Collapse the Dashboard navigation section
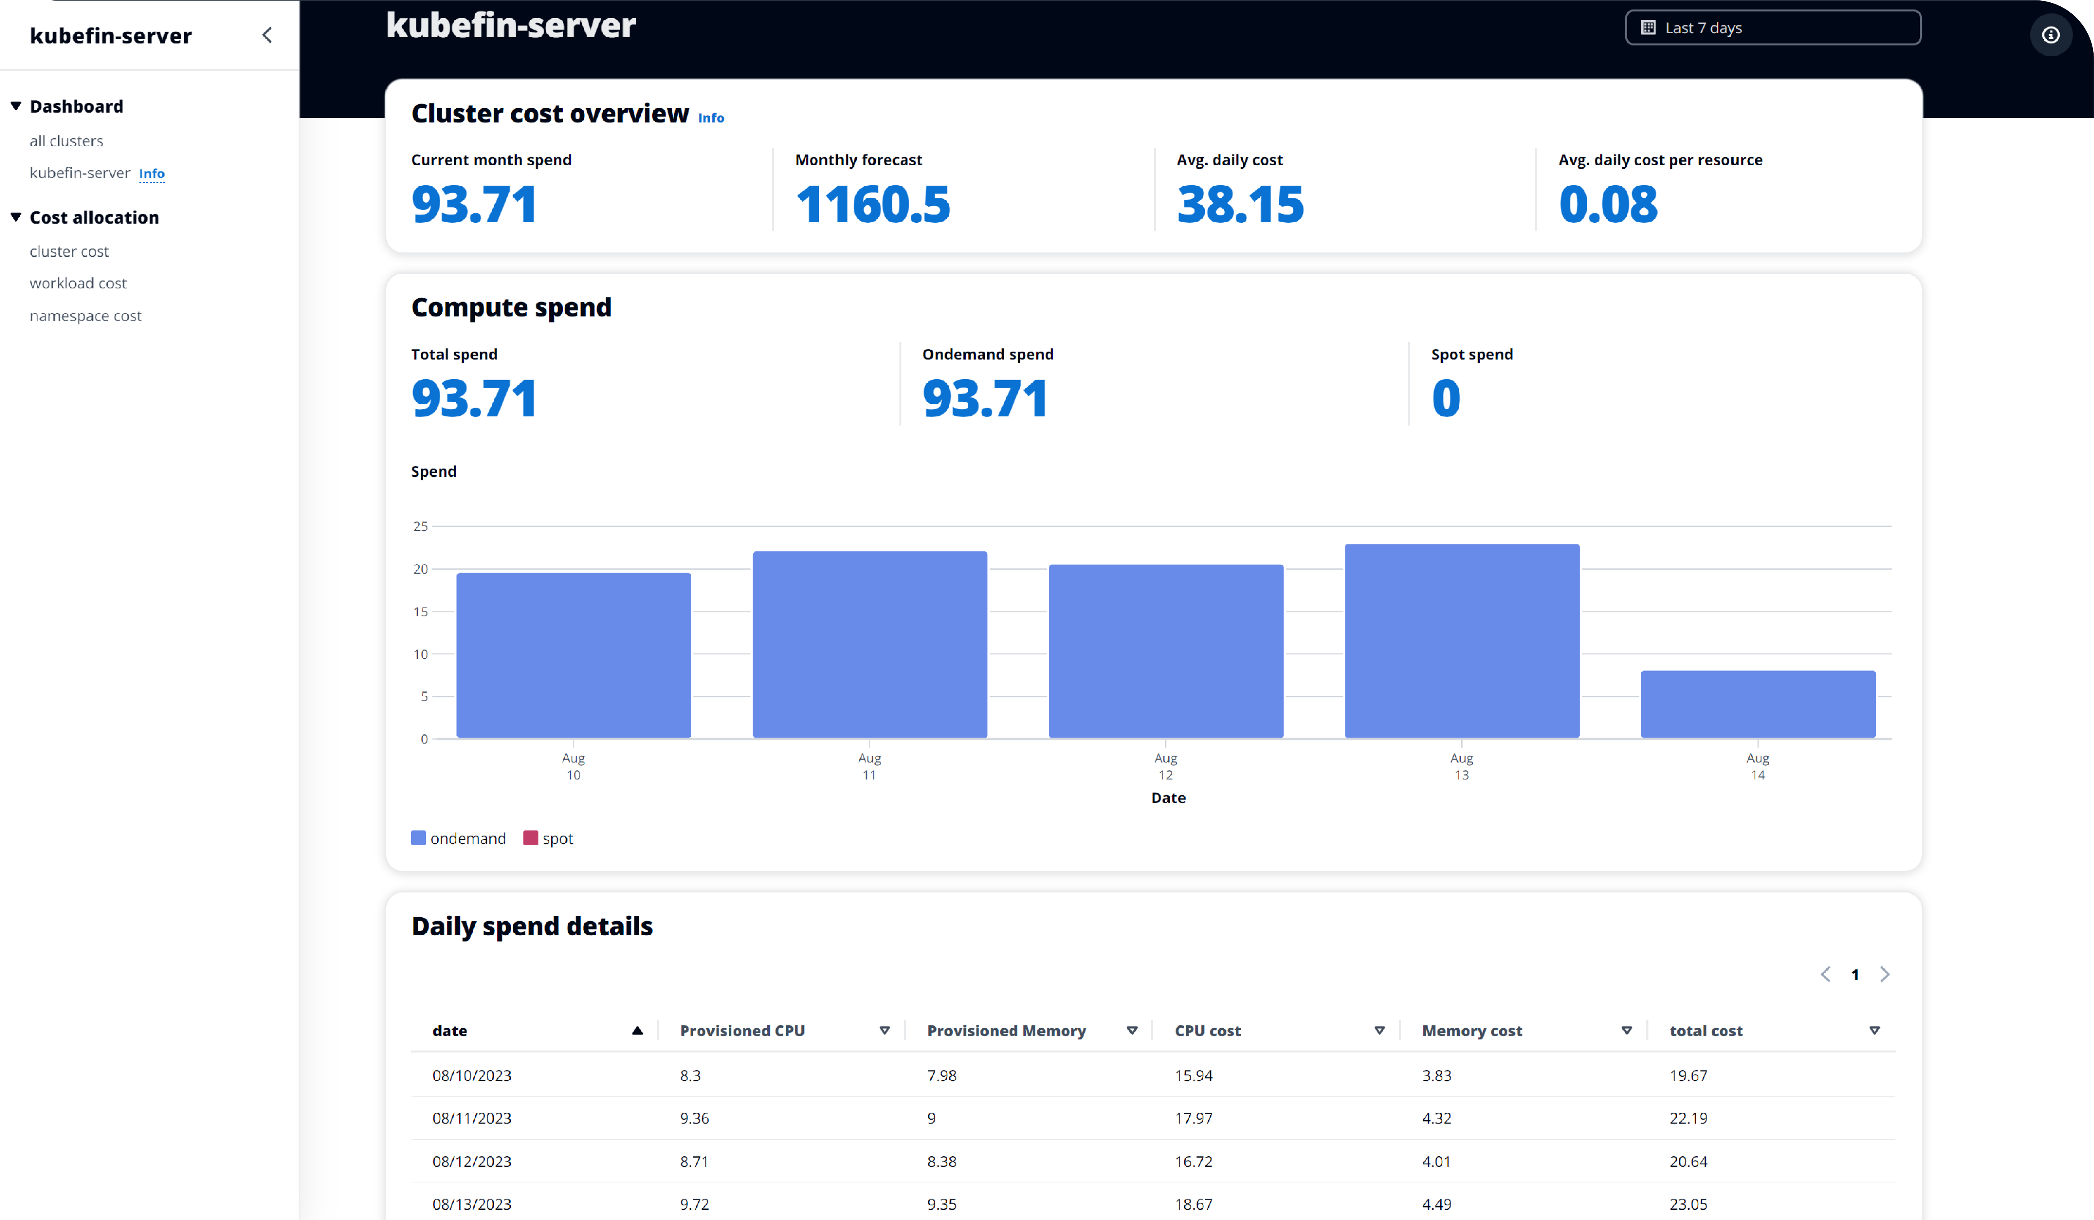2094x1220 pixels. (16, 106)
